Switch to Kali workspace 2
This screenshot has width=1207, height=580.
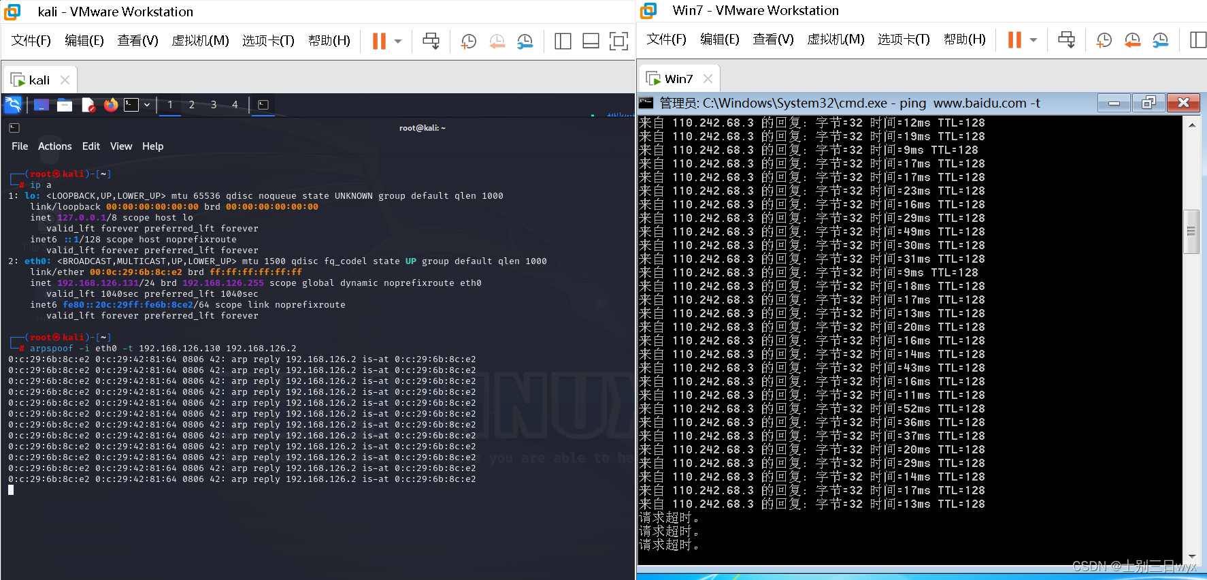click(x=192, y=105)
